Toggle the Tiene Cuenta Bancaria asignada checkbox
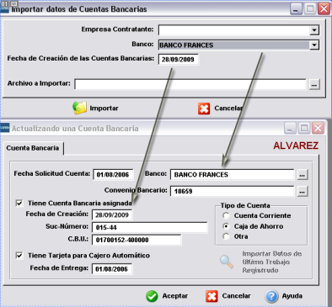332x307 pixels. [19, 203]
